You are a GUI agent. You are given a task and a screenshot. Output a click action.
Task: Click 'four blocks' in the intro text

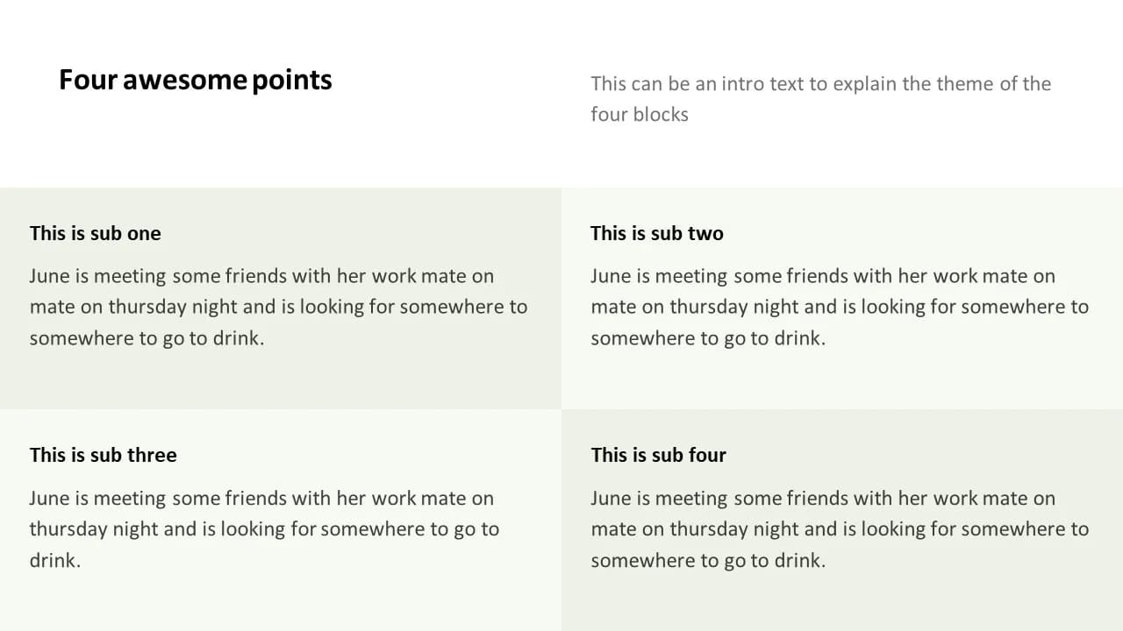click(640, 114)
